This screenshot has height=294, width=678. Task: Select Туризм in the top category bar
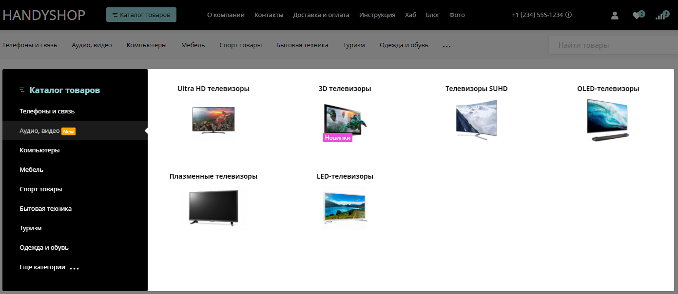point(353,45)
